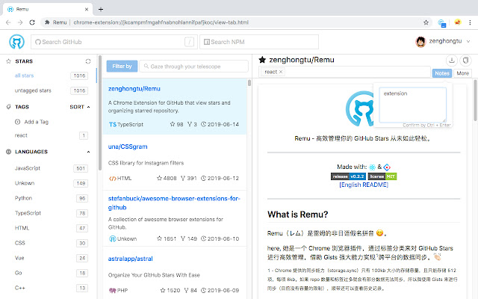This screenshot has height=299, width=478.
Task: Click the star icon beside the zenghongtu/Remu title
Action: [262, 60]
